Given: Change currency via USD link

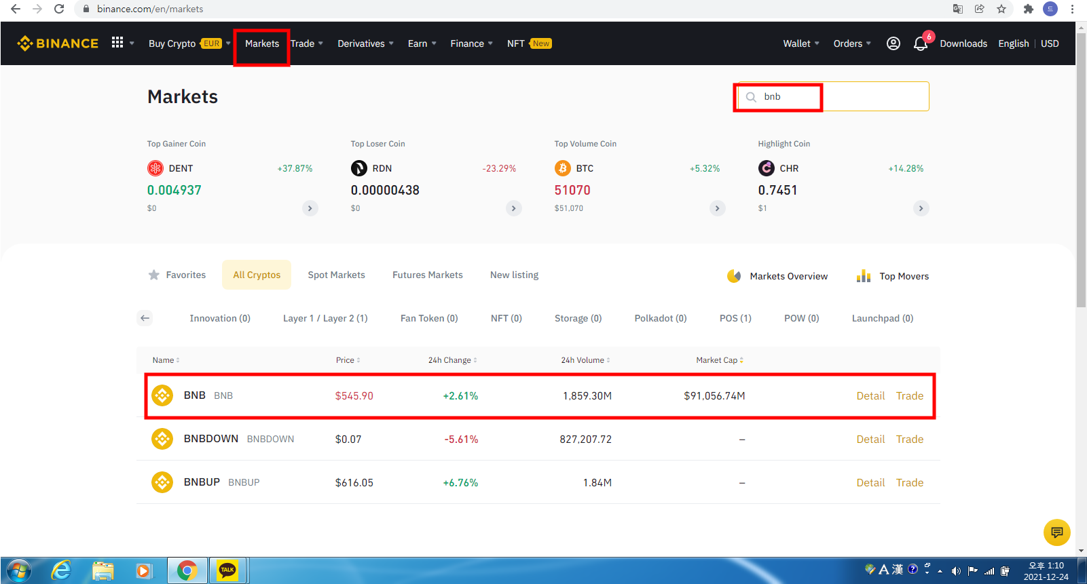Looking at the screenshot, I should click(x=1050, y=43).
